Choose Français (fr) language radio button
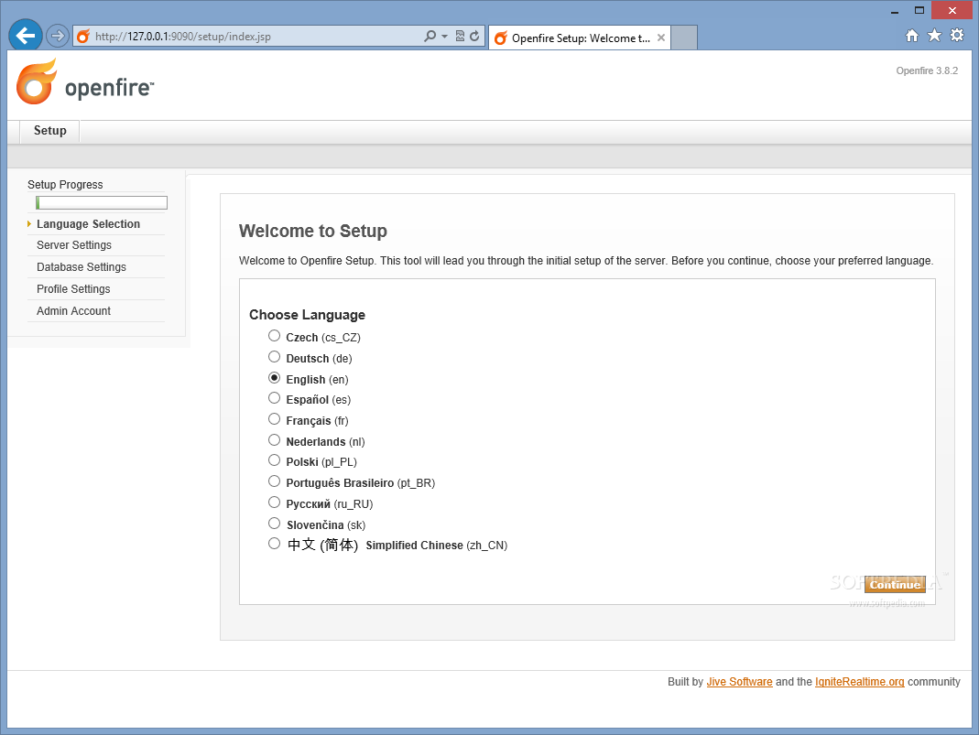The width and height of the screenshot is (979, 735). coord(274,419)
